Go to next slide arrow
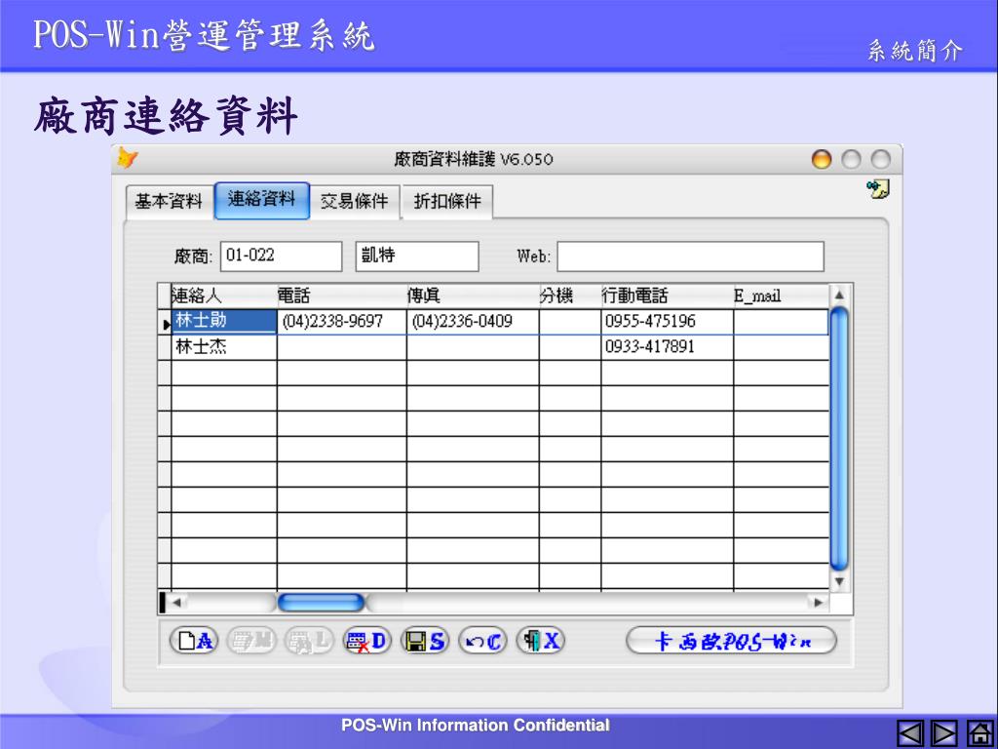Viewport: 998px width, 749px height. click(943, 733)
